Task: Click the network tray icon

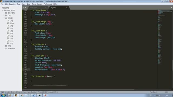Action: pos(157,95)
